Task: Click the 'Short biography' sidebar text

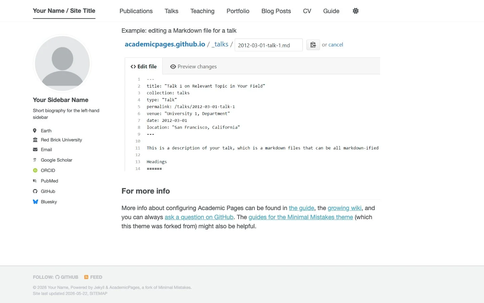Action: click(x=66, y=114)
